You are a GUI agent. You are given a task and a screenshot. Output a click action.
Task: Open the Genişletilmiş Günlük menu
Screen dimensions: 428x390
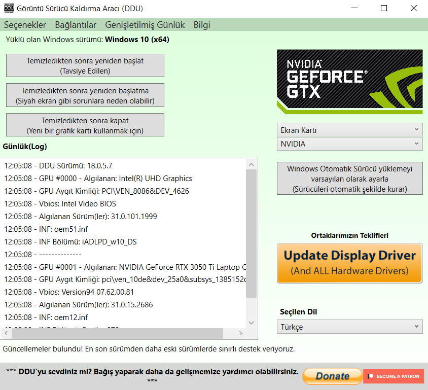[x=145, y=25]
